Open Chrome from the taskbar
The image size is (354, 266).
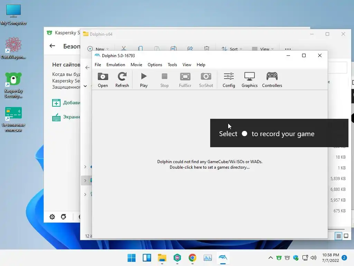(192, 258)
